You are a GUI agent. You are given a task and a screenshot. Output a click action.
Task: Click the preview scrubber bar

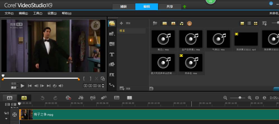pos(41,78)
